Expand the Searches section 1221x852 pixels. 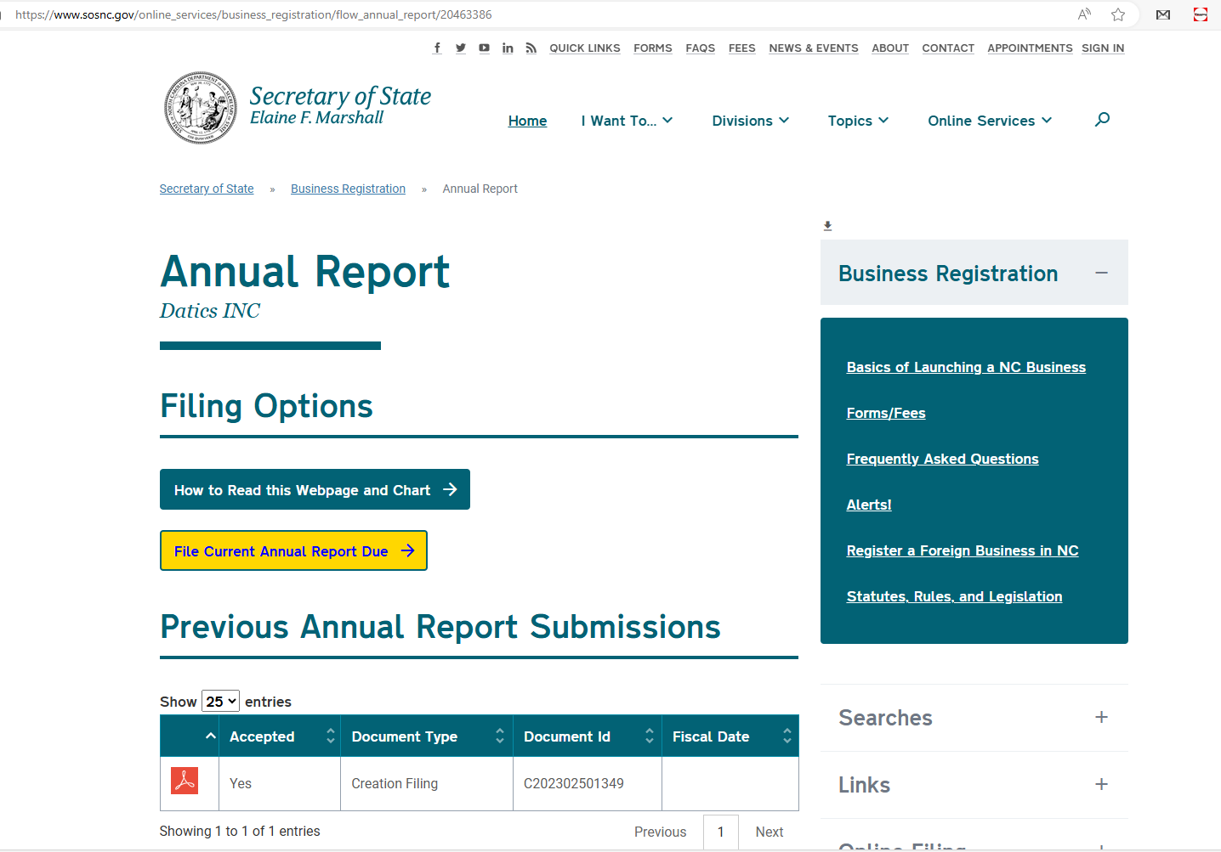pos(1101,717)
